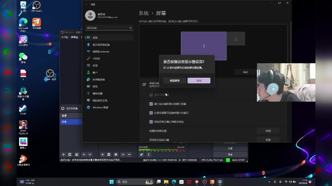The image size is (332, 186).
Task: Click the Gaming controller icon in sidebar
Action: 88,86
